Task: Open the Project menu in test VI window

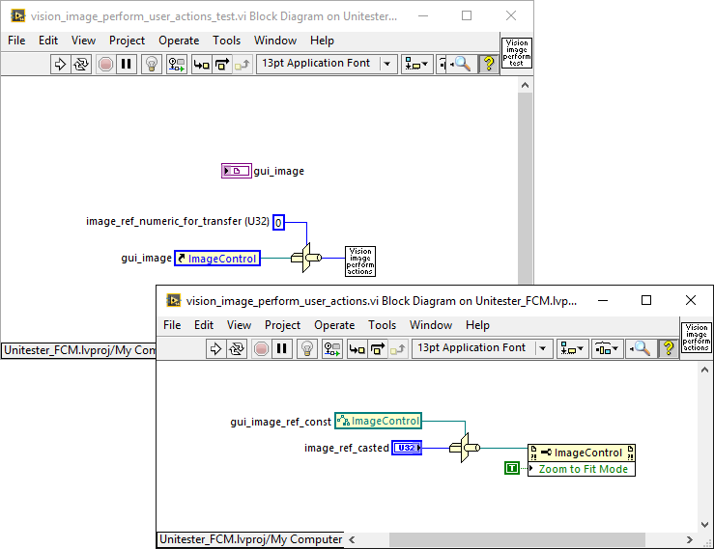Action: pos(127,41)
